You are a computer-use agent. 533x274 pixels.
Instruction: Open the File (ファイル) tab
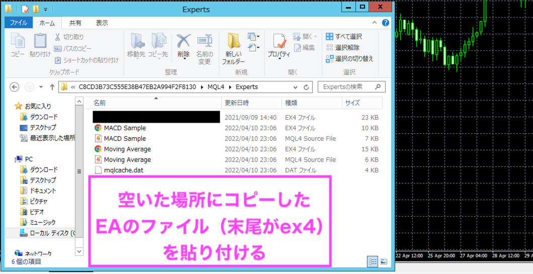[19, 23]
